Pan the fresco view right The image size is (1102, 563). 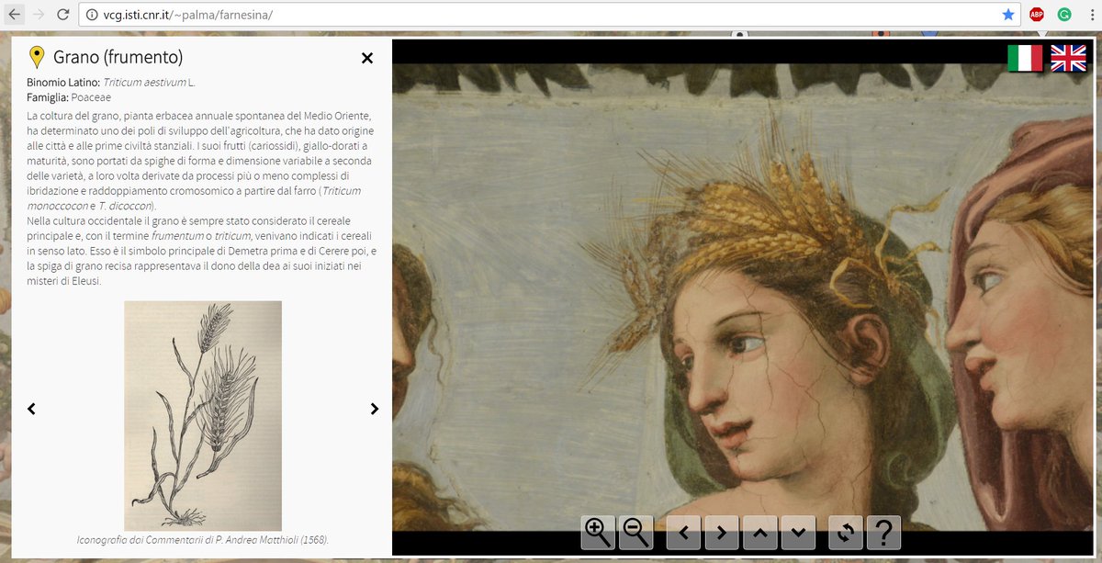[x=722, y=532]
